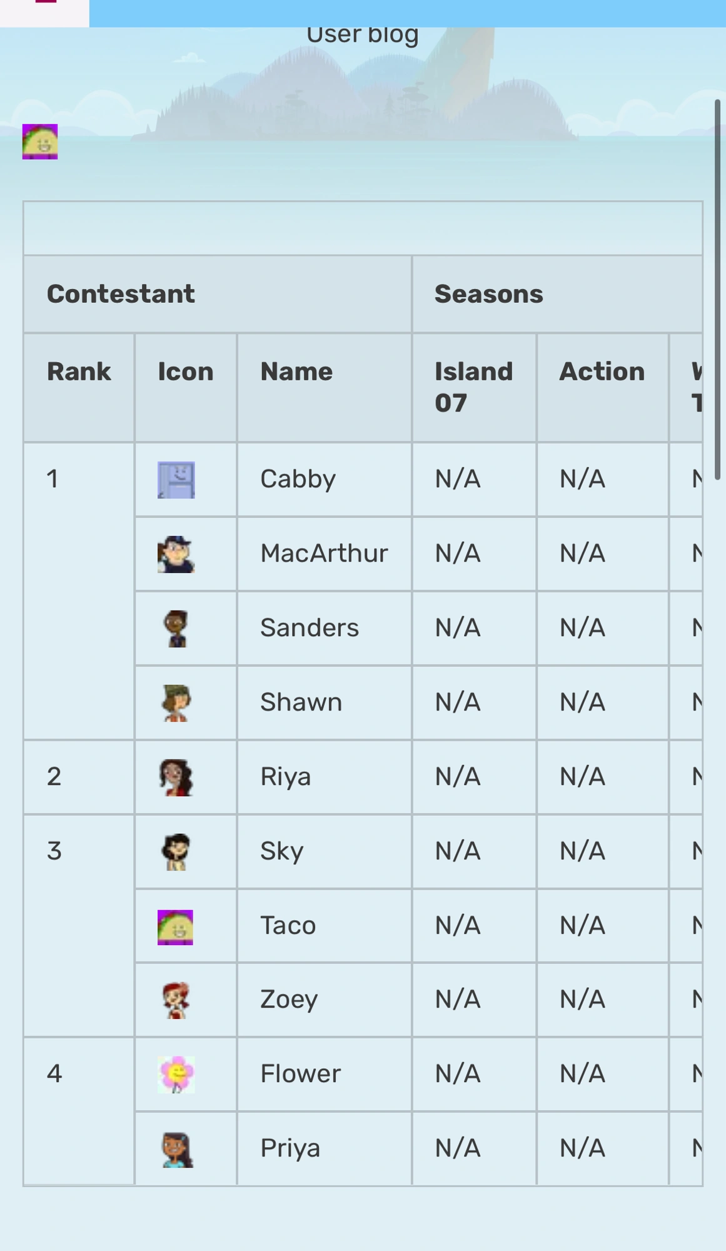Click Taco's icon in the table
726x1251 pixels.
point(175,926)
